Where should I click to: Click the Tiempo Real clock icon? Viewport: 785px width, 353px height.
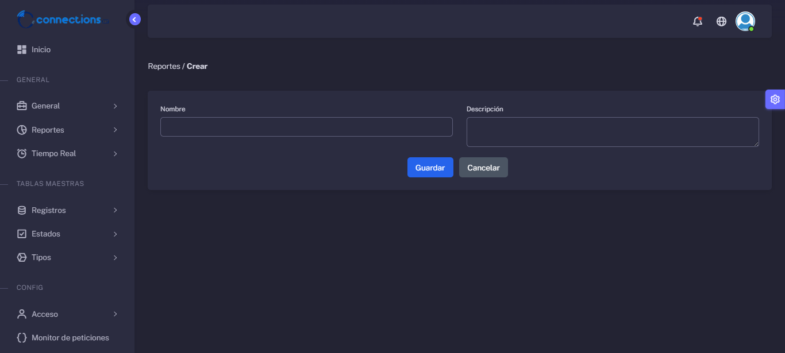[x=22, y=154]
